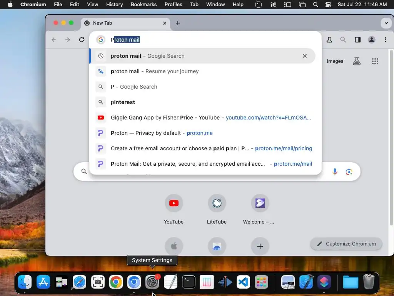Remove the proton mail suggestion with X
This screenshot has width=394, height=296.
coord(305,56)
